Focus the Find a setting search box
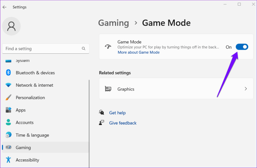The image size is (257, 168). pyautogui.click(x=42, y=49)
